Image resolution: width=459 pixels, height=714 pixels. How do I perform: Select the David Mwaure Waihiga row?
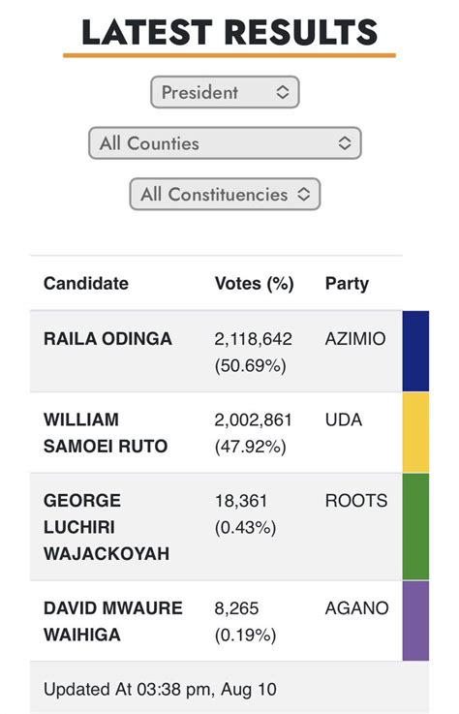(216, 621)
